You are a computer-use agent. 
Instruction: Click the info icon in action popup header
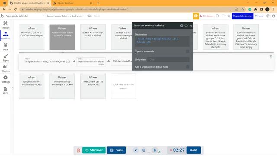(182, 26)
